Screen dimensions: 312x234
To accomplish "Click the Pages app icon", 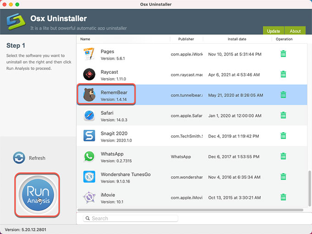I will point(89,54).
